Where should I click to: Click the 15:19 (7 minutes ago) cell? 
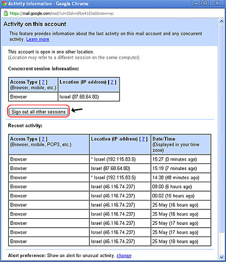(x=181, y=168)
